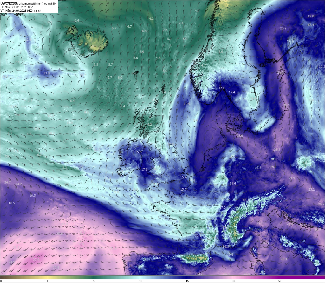Screen dimensions: 325x283
Task: Click the 5.0 value on the map
Action: click(x=136, y=58)
